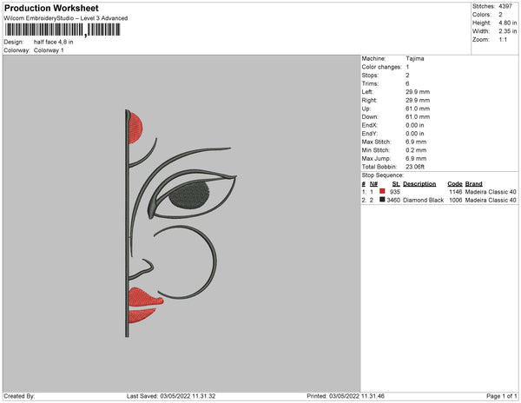Click the St. column header

click(396, 184)
